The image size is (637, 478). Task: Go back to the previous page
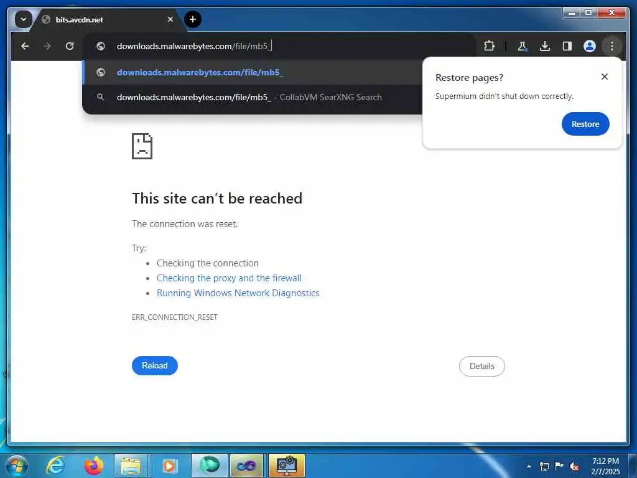coord(25,46)
